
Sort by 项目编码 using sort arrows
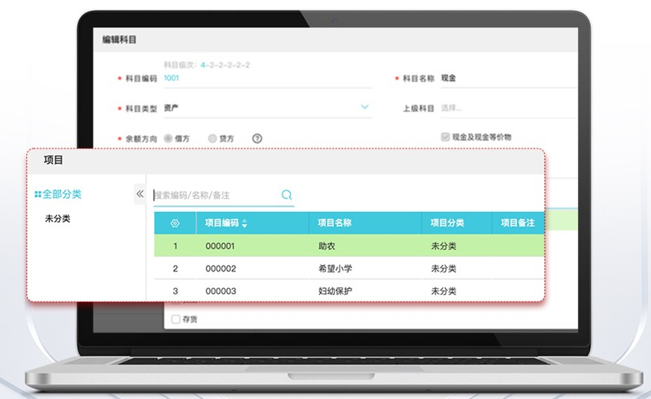point(244,223)
